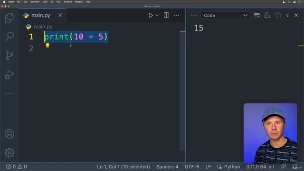Open the Window menu
Image resolution: width=304 pixels, height=171 pixels.
coord(79,2)
